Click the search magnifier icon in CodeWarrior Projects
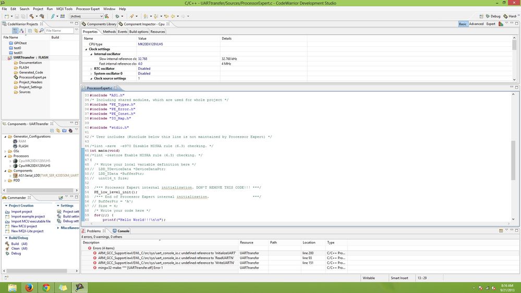 42,31
